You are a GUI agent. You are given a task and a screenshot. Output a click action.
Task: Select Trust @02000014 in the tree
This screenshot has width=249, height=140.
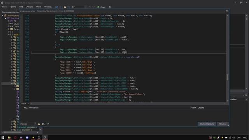(24, 130)
